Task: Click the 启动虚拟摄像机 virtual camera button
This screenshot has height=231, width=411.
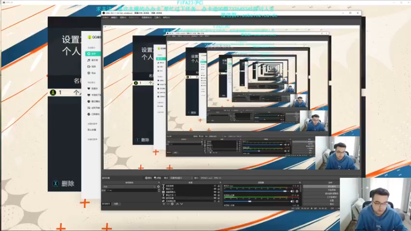Action: click(322, 194)
